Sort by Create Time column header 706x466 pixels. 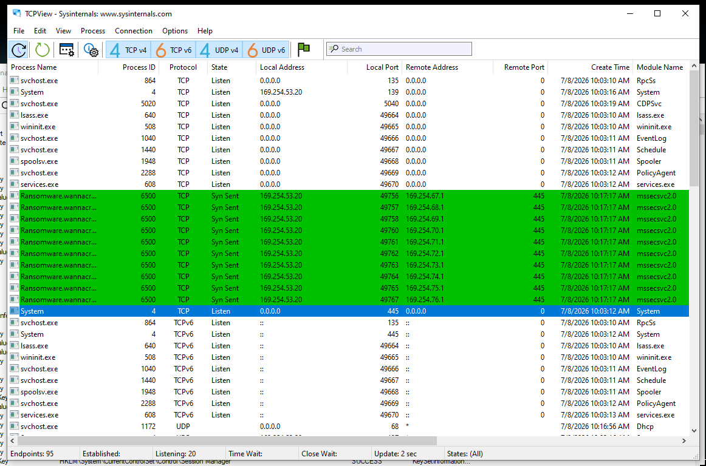pyautogui.click(x=591, y=67)
